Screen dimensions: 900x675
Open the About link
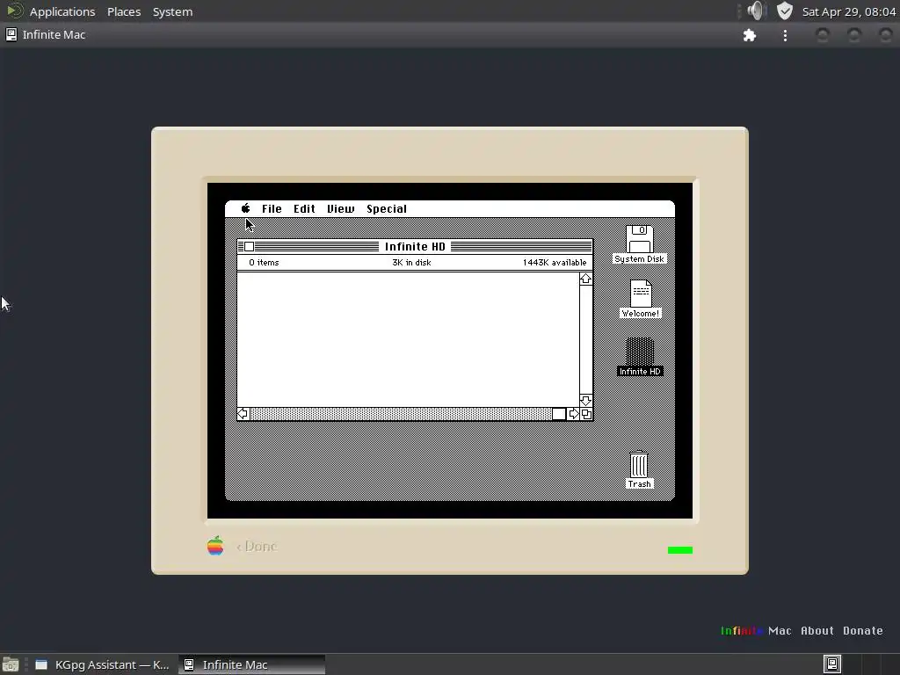pyautogui.click(x=817, y=630)
